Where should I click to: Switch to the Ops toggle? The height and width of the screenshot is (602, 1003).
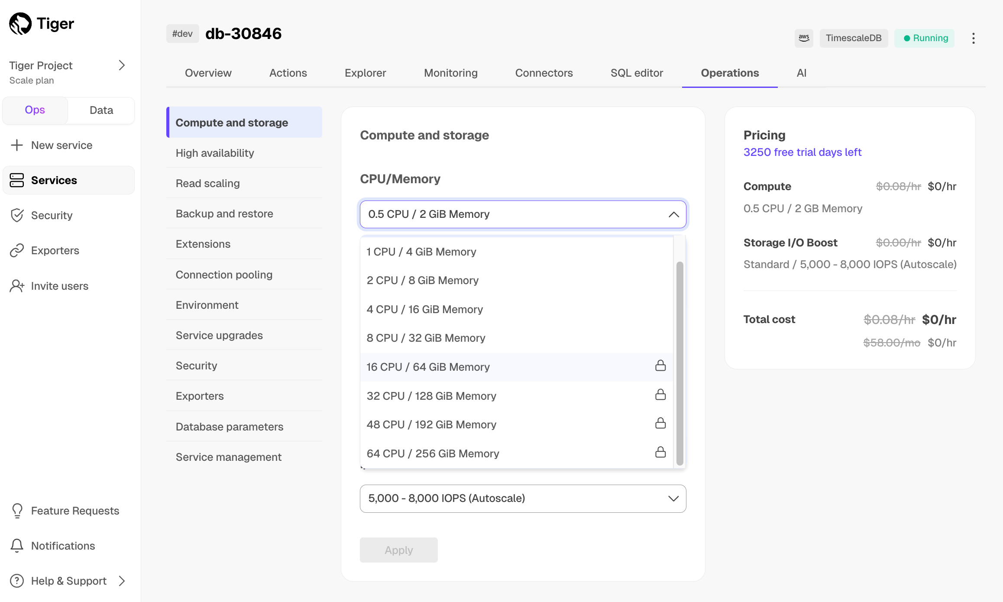(35, 110)
